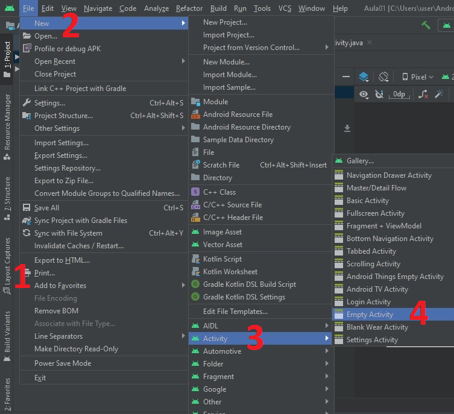Open the Build Variants side tab
454x414 pixels.
click(x=7, y=336)
